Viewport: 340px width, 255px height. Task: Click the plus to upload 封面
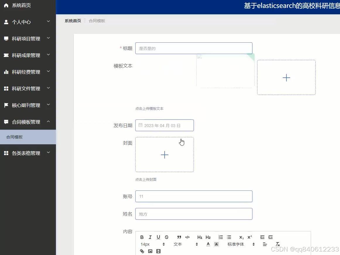click(165, 155)
